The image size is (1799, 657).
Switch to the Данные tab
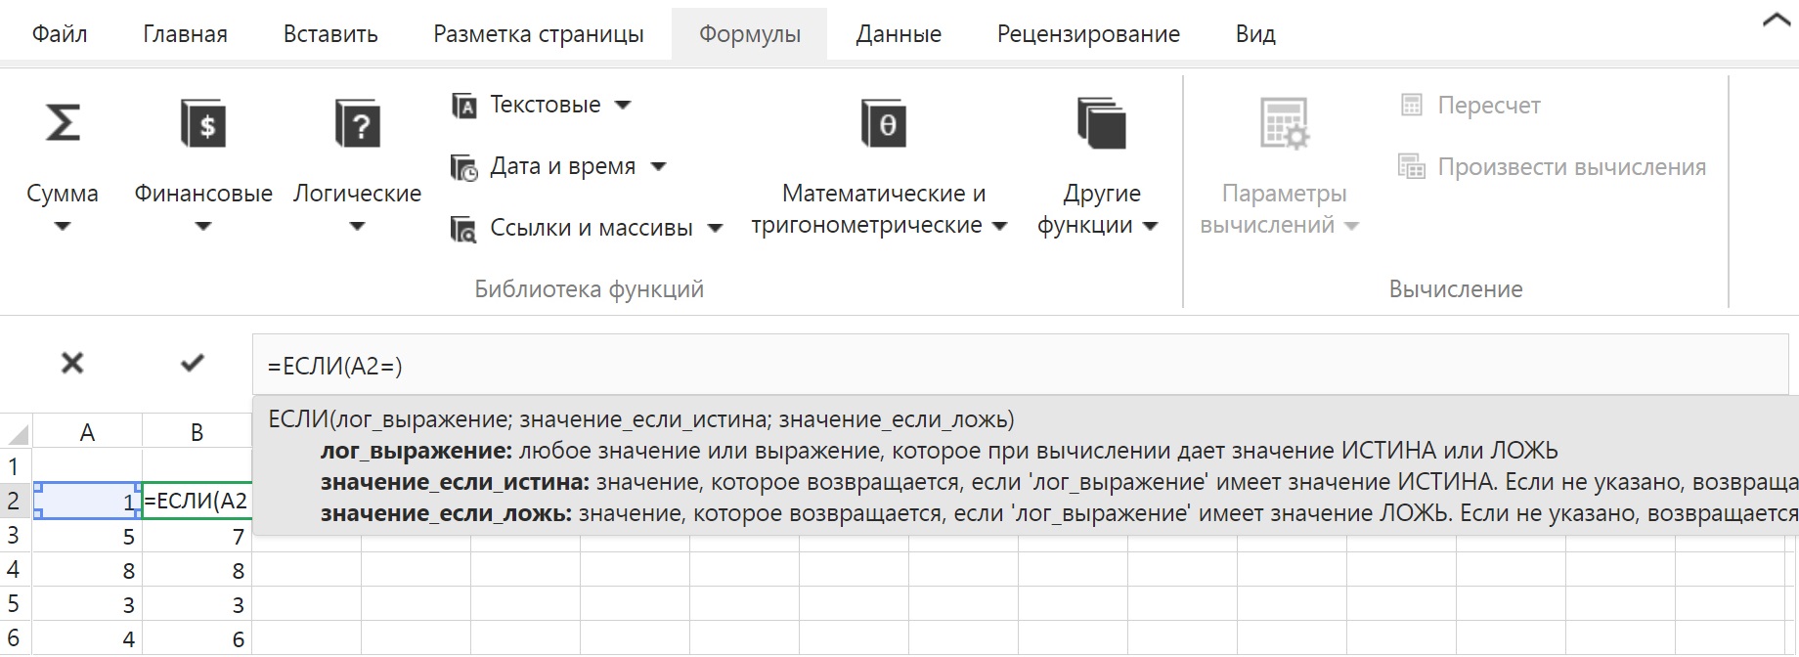899,34
